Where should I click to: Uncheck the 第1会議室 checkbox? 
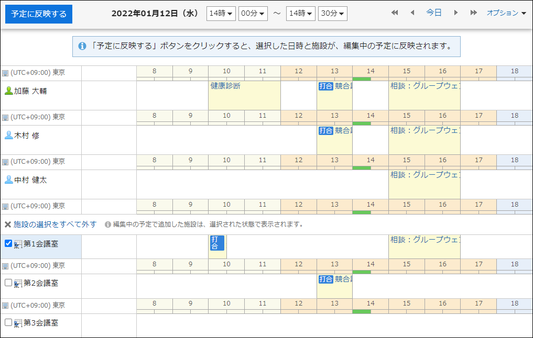(x=8, y=243)
